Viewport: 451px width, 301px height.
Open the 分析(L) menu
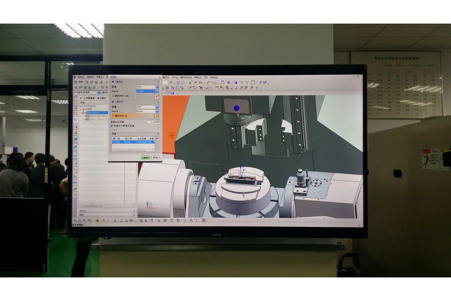[x=174, y=77]
